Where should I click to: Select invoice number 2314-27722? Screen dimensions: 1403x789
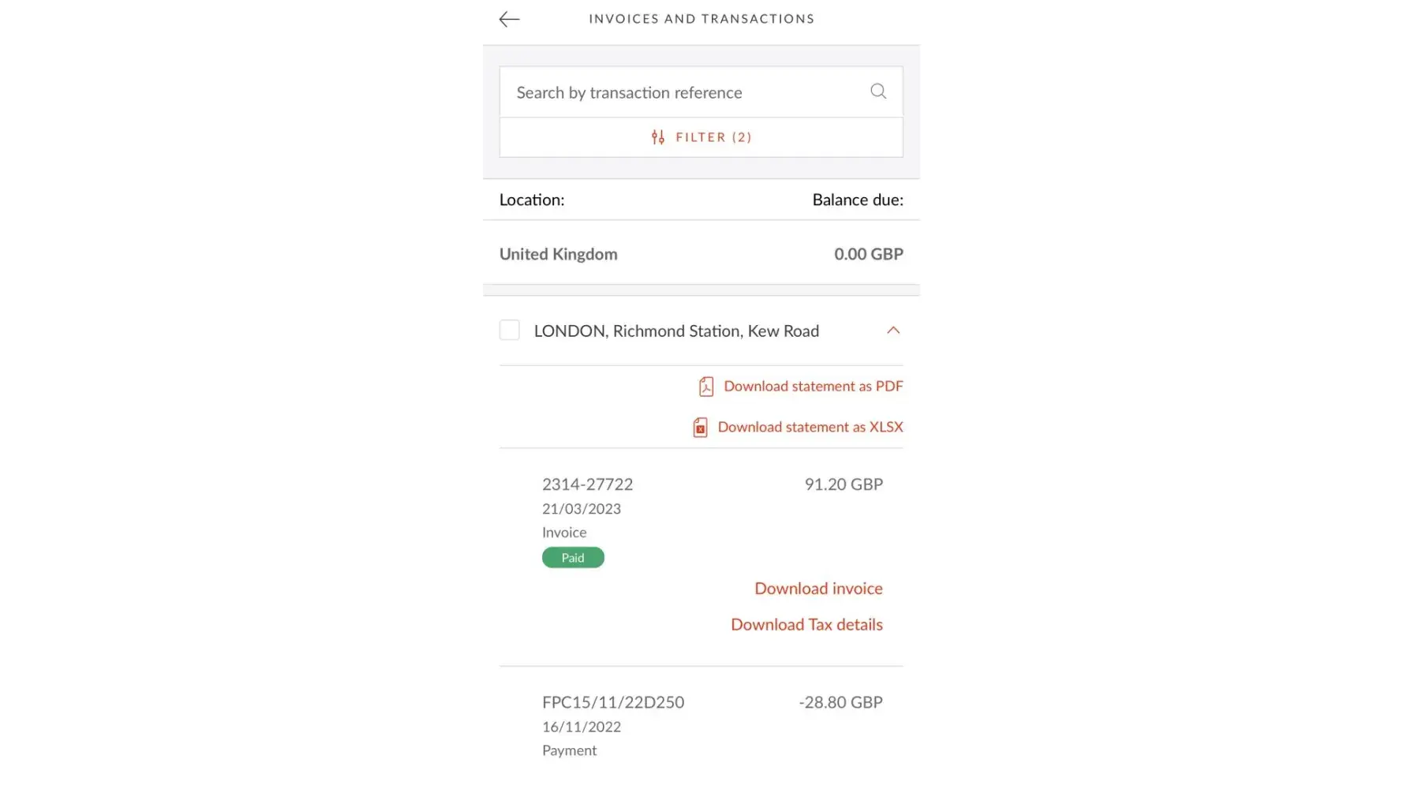pos(587,484)
